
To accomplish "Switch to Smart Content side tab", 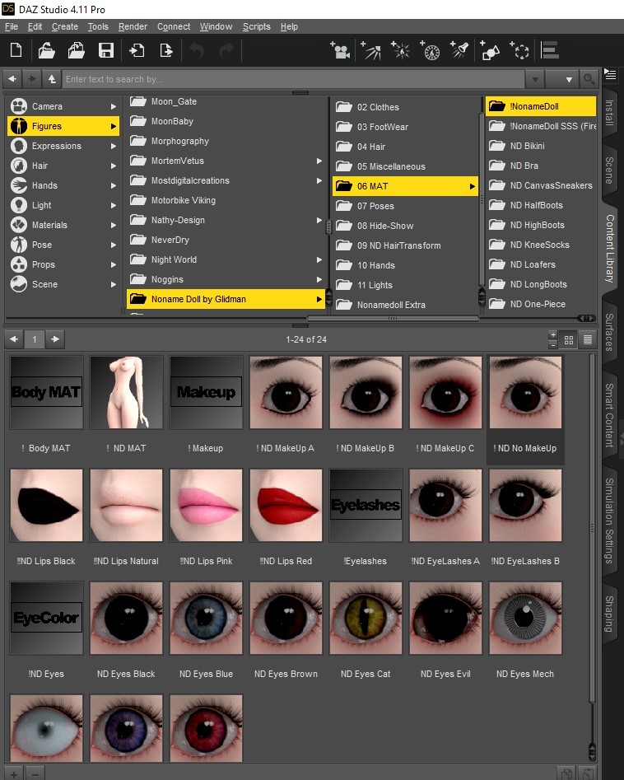I will pos(609,415).
